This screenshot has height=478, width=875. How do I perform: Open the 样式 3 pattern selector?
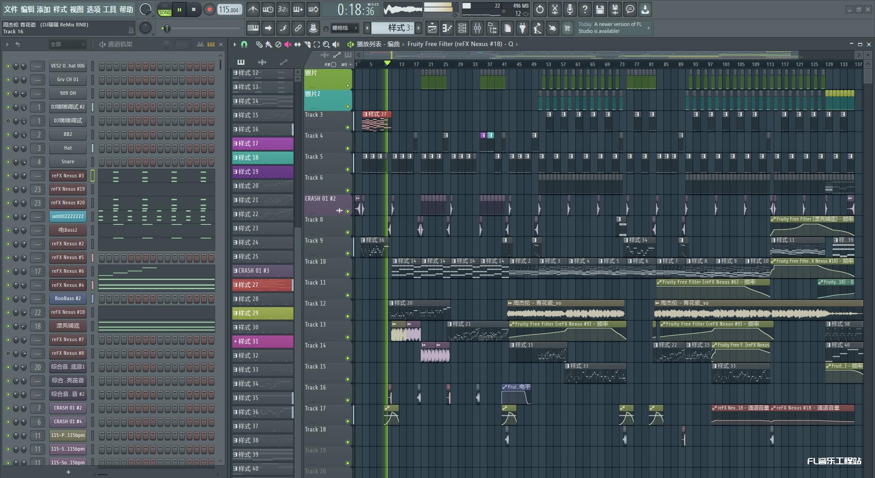pyautogui.click(x=392, y=28)
